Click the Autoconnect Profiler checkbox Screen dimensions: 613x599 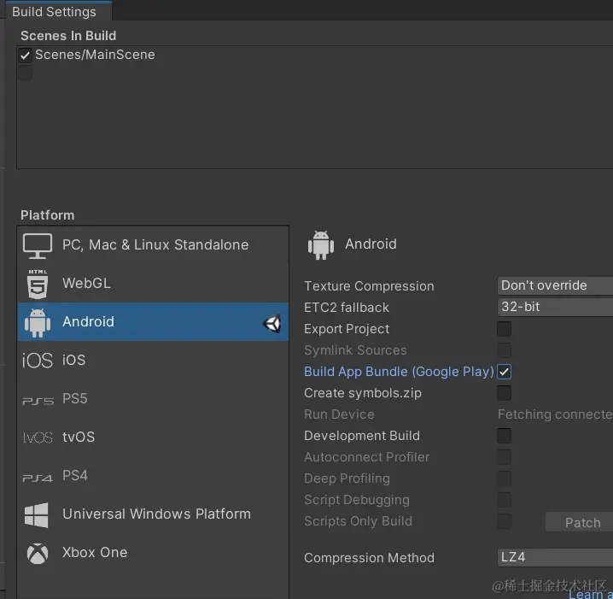click(x=504, y=457)
